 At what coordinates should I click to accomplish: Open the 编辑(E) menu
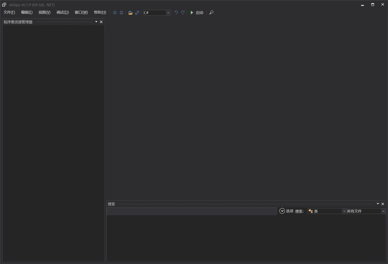pyautogui.click(x=27, y=12)
